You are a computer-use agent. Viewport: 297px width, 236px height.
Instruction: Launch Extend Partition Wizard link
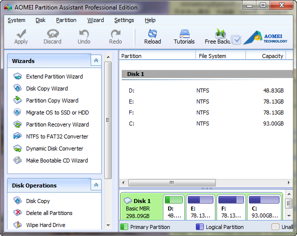[55, 76]
